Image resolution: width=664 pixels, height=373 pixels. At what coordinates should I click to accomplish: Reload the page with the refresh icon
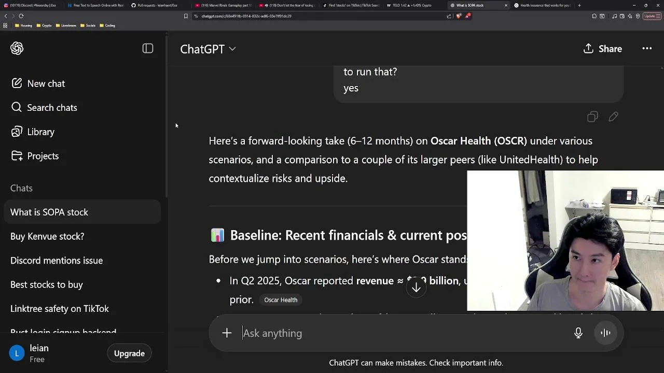pyautogui.click(x=21, y=16)
